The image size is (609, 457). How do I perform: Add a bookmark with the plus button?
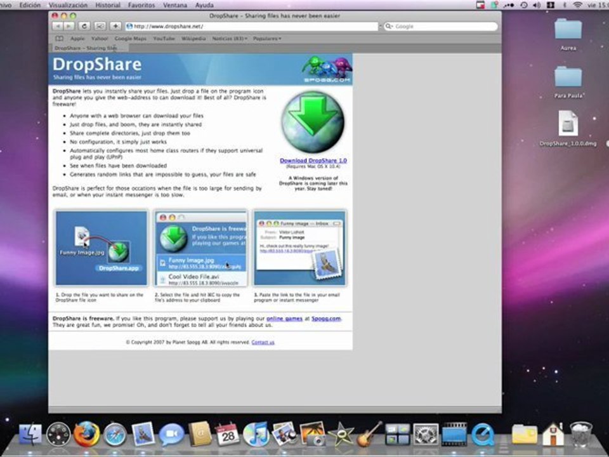pyautogui.click(x=115, y=27)
